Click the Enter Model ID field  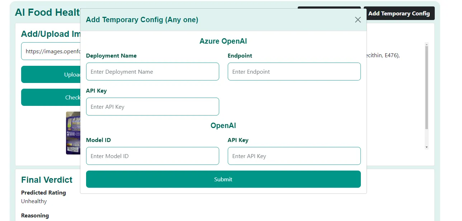coord(152,156)
